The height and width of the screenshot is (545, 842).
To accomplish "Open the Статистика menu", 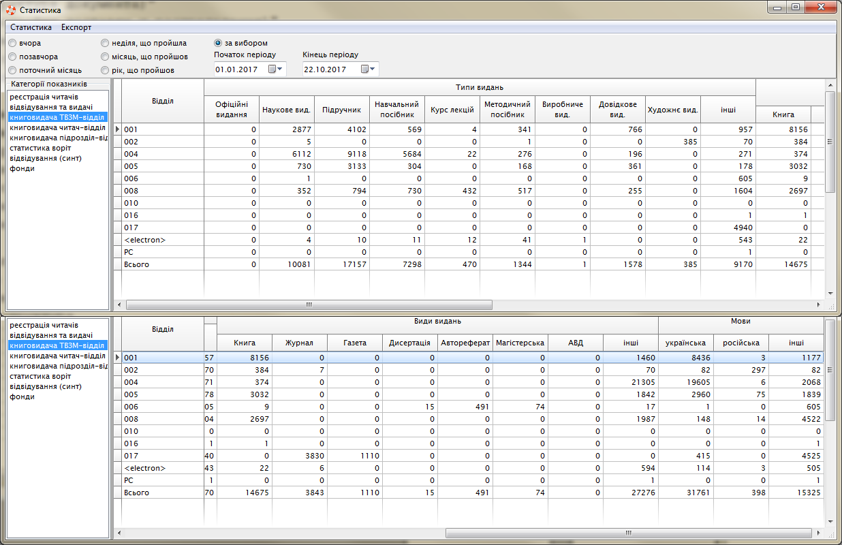I will click(x=31, y=27).
